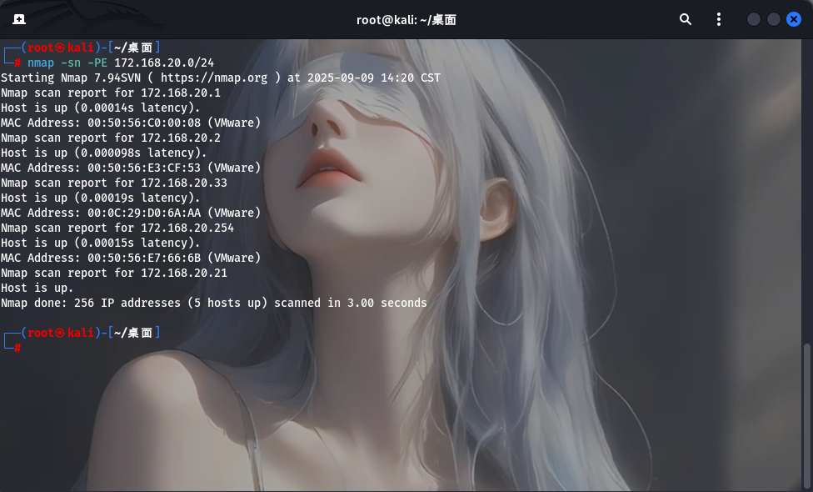Minimize the terminal window
The image size is (813, 492).
point(753,19)
